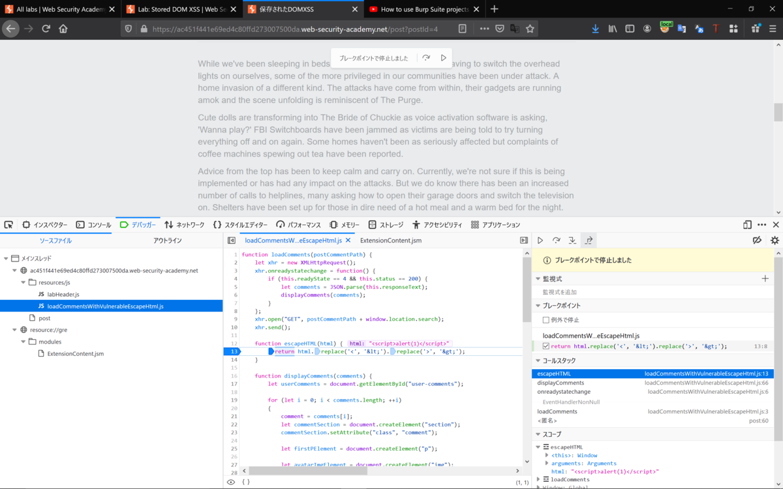Click Resume in the page paused overlay
The width and height of the screenshot is (783, 489).
444,58
